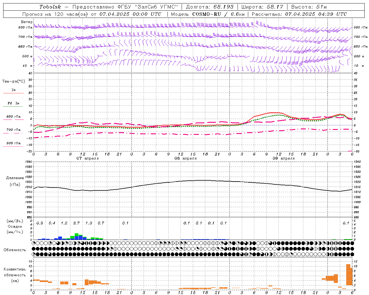This screenshot has width=369, height=295.
Task: Click the 1.3 three-hour precipitation value
Action: [89, 223]
